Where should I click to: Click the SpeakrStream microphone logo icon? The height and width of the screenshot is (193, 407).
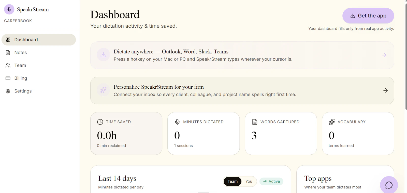(9, 9)
